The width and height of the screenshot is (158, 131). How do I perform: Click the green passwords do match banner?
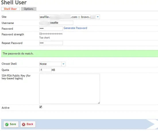pos(80,54)
